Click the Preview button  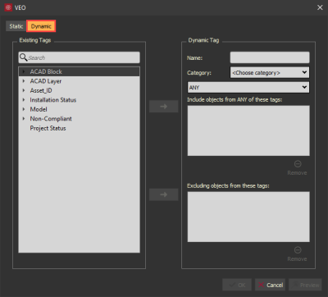tap(305, 285)
